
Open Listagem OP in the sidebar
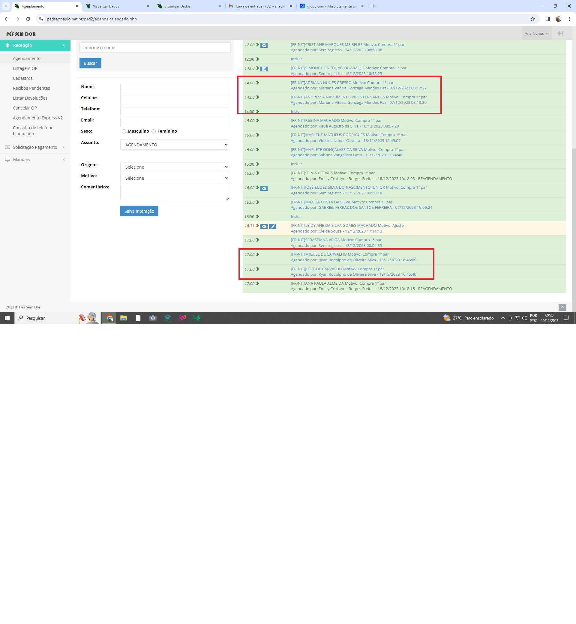tap(25, 68)
